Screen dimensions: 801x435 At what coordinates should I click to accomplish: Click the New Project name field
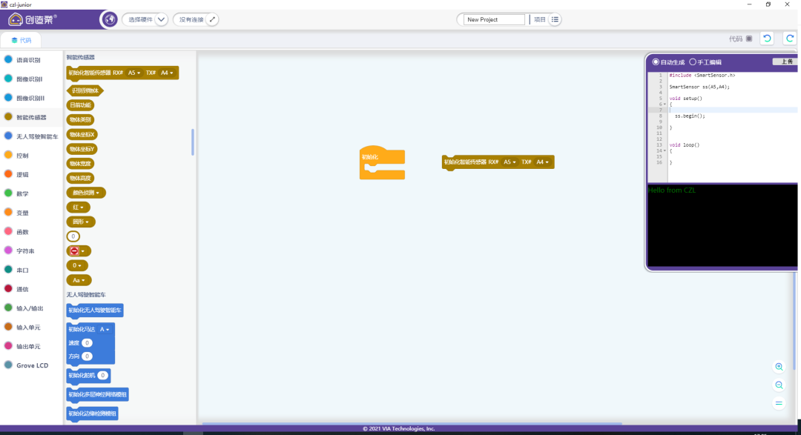[x=492, y=19]
